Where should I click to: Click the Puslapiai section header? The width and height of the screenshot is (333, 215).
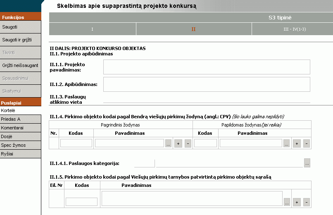(x=20, y=103)
